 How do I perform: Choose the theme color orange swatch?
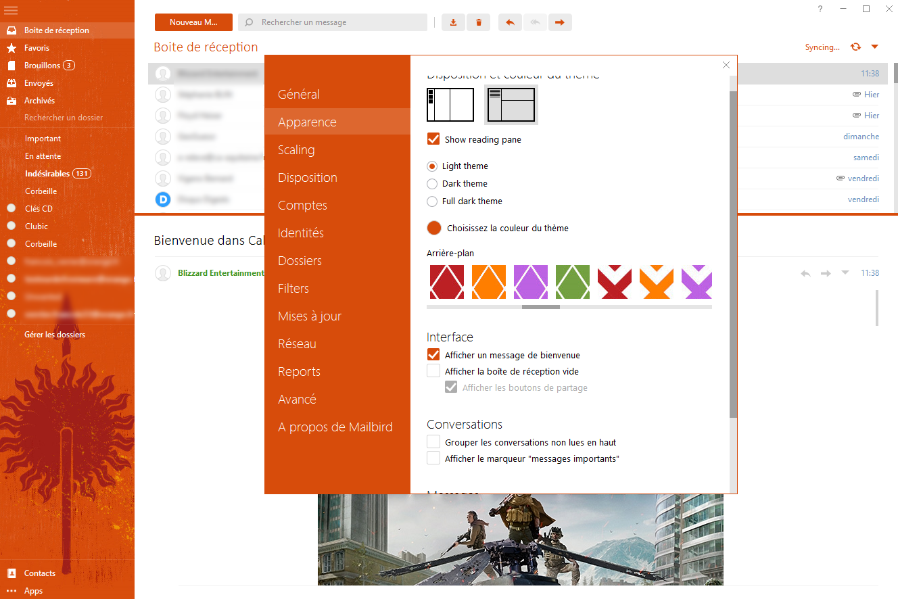click(434, 228)
